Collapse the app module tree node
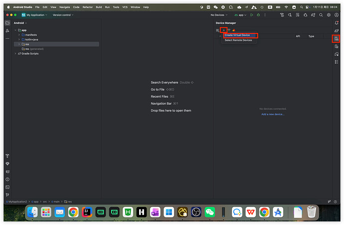 point(15,30)
